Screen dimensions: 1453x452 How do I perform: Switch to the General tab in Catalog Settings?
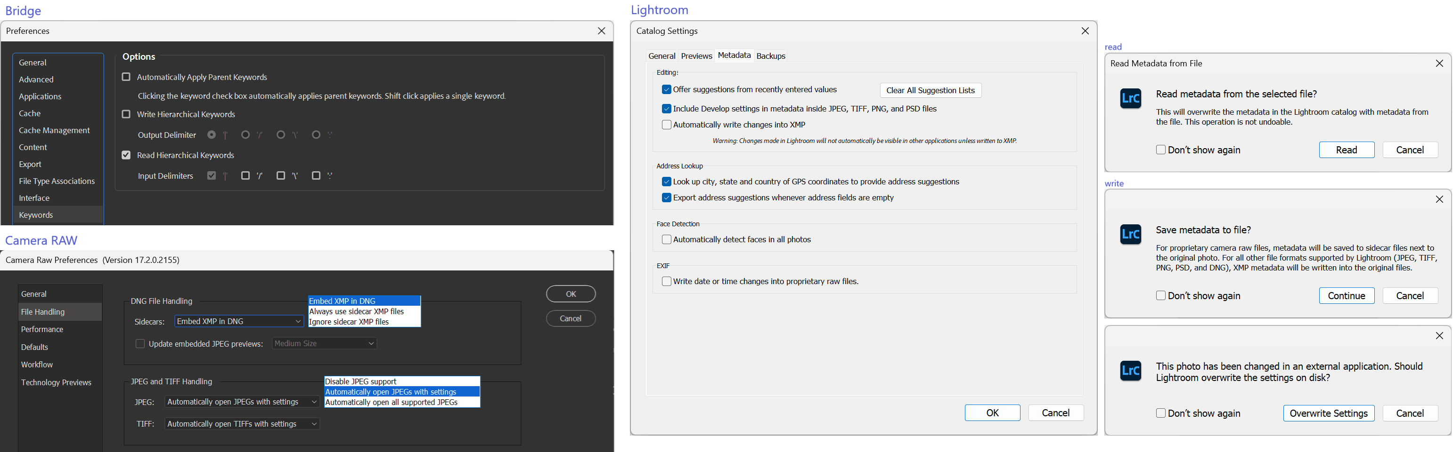click(x=661, y=56)
